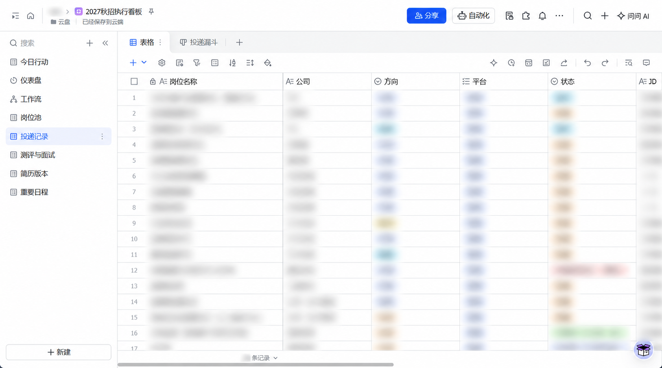Viewport: 662px width, 368px height.
Task: Open the notifications bell icon
Action: pos(542,16)
